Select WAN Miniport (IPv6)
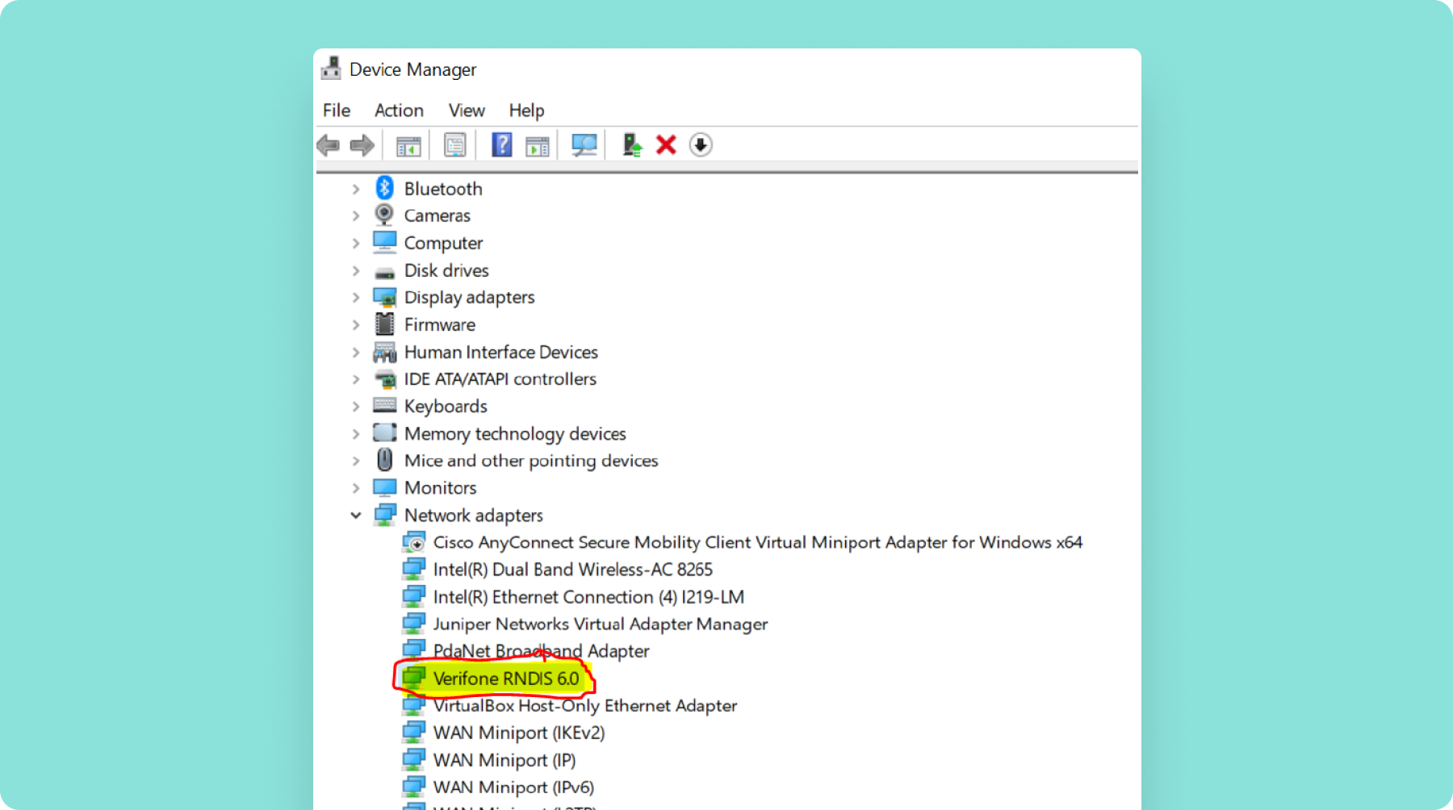1453x810 pixels. 513,787
